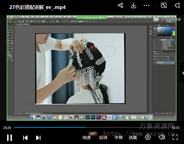Open the circular settings icon next to 选集

[148, 137]
